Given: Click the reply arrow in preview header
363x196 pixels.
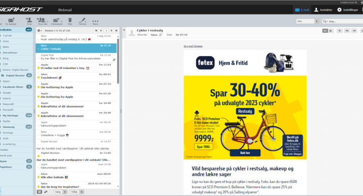Looking at the screenshot, I should (339, 31).
